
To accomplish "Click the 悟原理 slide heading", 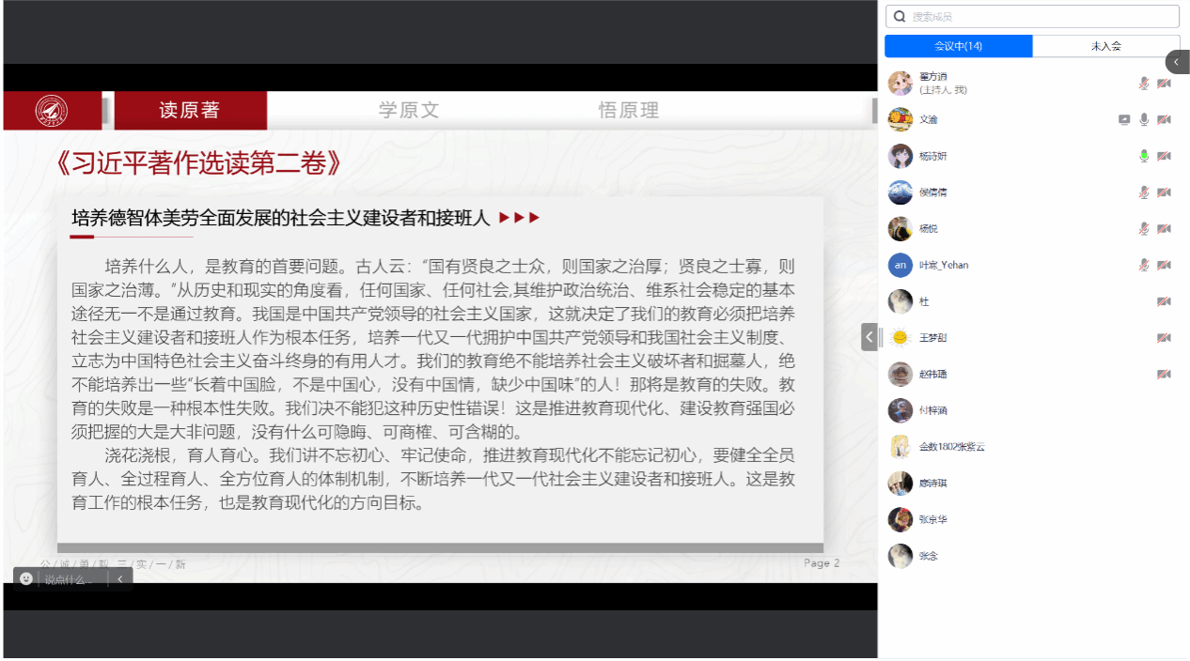I will coord(629,111).
